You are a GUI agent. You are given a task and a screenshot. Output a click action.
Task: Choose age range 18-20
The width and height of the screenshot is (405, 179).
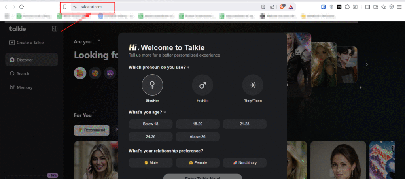tap(198, 124)
